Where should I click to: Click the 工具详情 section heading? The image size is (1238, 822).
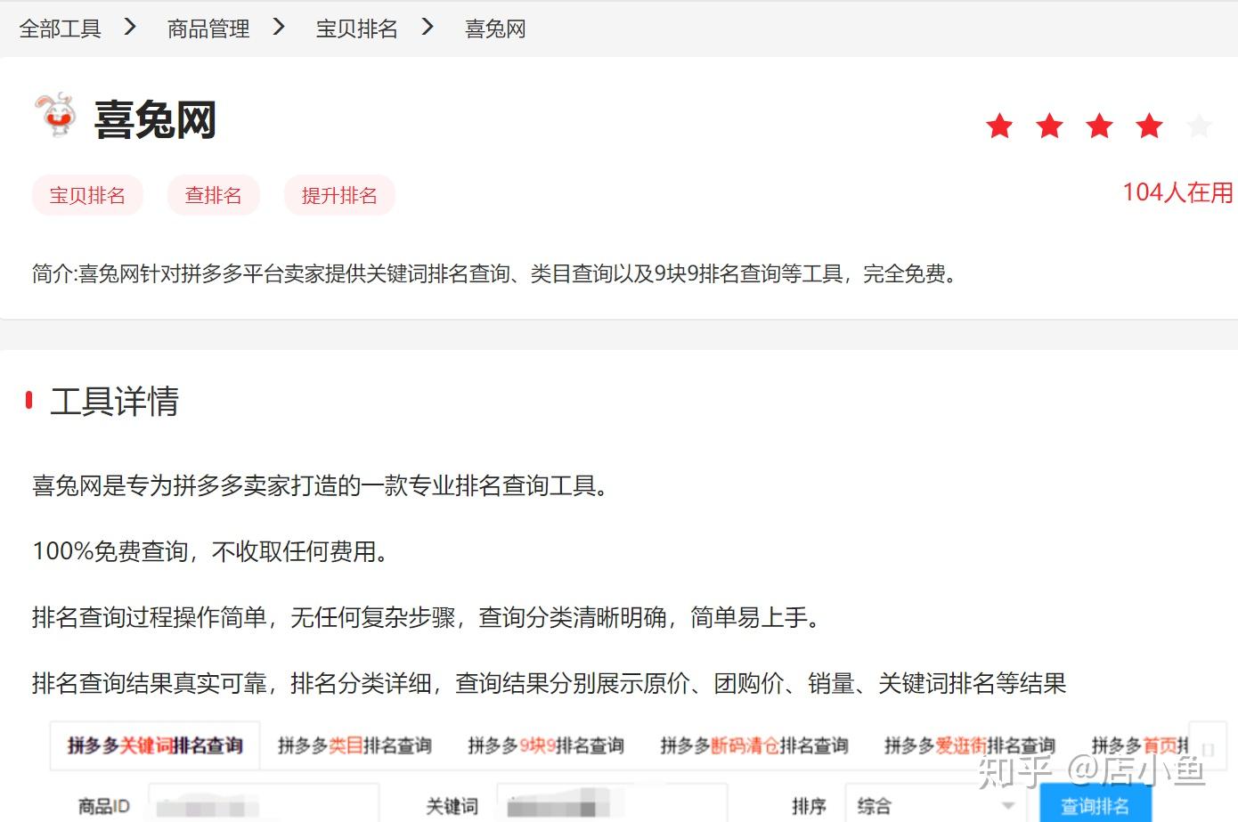coord(114,402)
